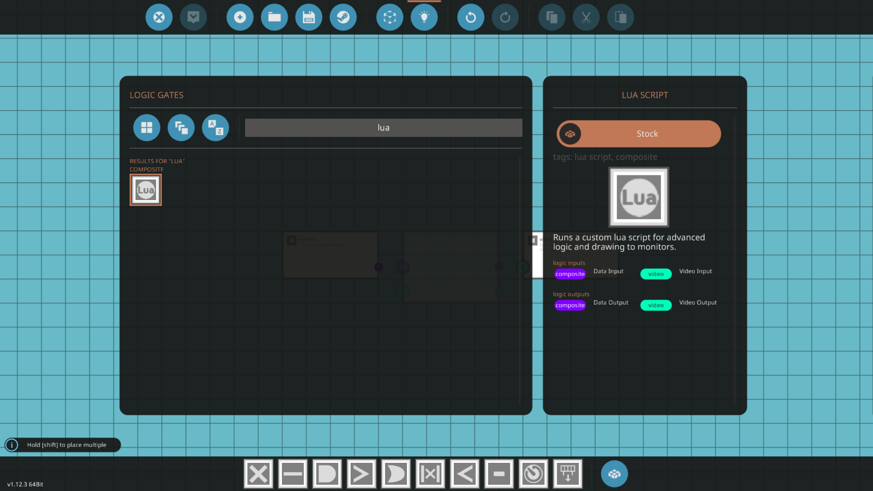This screenshot has width=873, height=491.
Task: Click the redo arrow icon
Action: pyautogui.click(x=505, y=17)
